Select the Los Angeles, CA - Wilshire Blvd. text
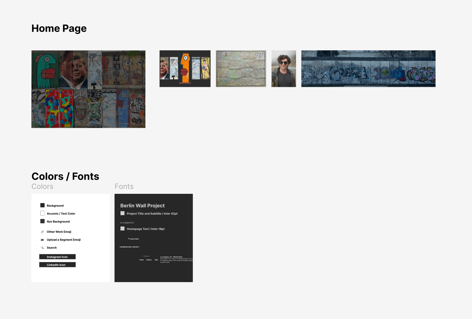Screen dimensions: 472x319 (x=172, y=257)
